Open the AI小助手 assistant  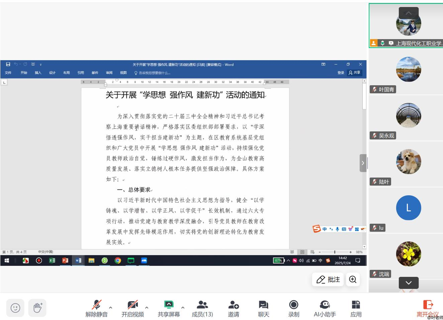(x=325, y=308)
